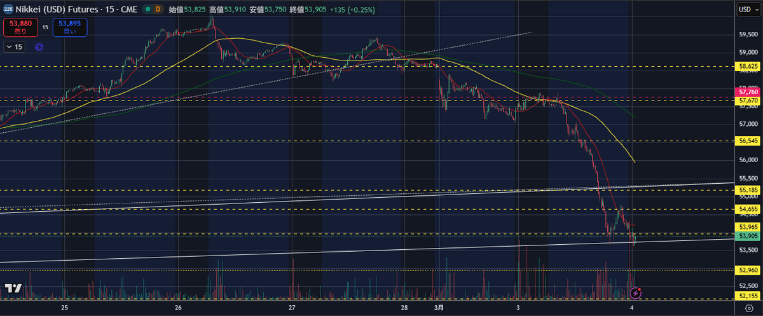The width and height of the screenshot is (763, 316).
Task: Select the 52,155 bottom price label
Action: (x=748, y=296)
